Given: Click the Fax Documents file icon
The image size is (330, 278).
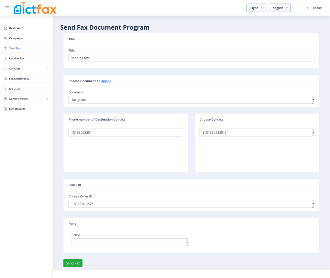Looking at the screenshot, I should click(x=5, y=79).
